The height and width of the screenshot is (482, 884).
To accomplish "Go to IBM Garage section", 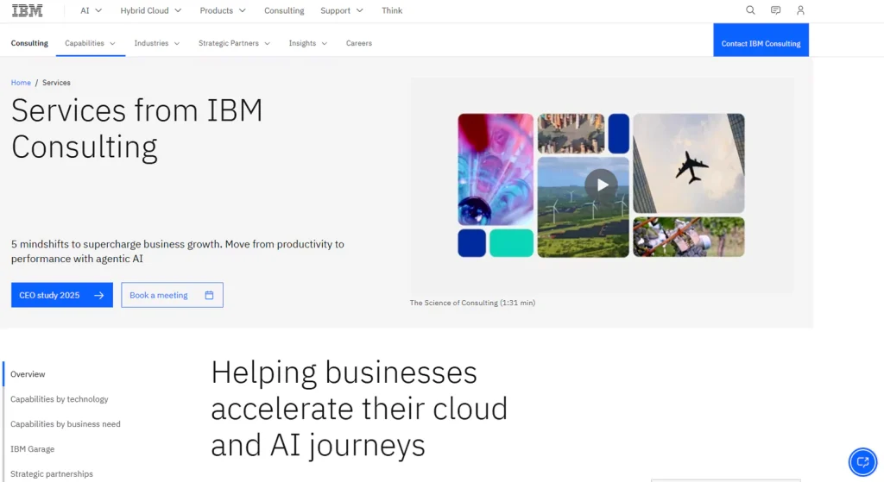I will (32, 448).
